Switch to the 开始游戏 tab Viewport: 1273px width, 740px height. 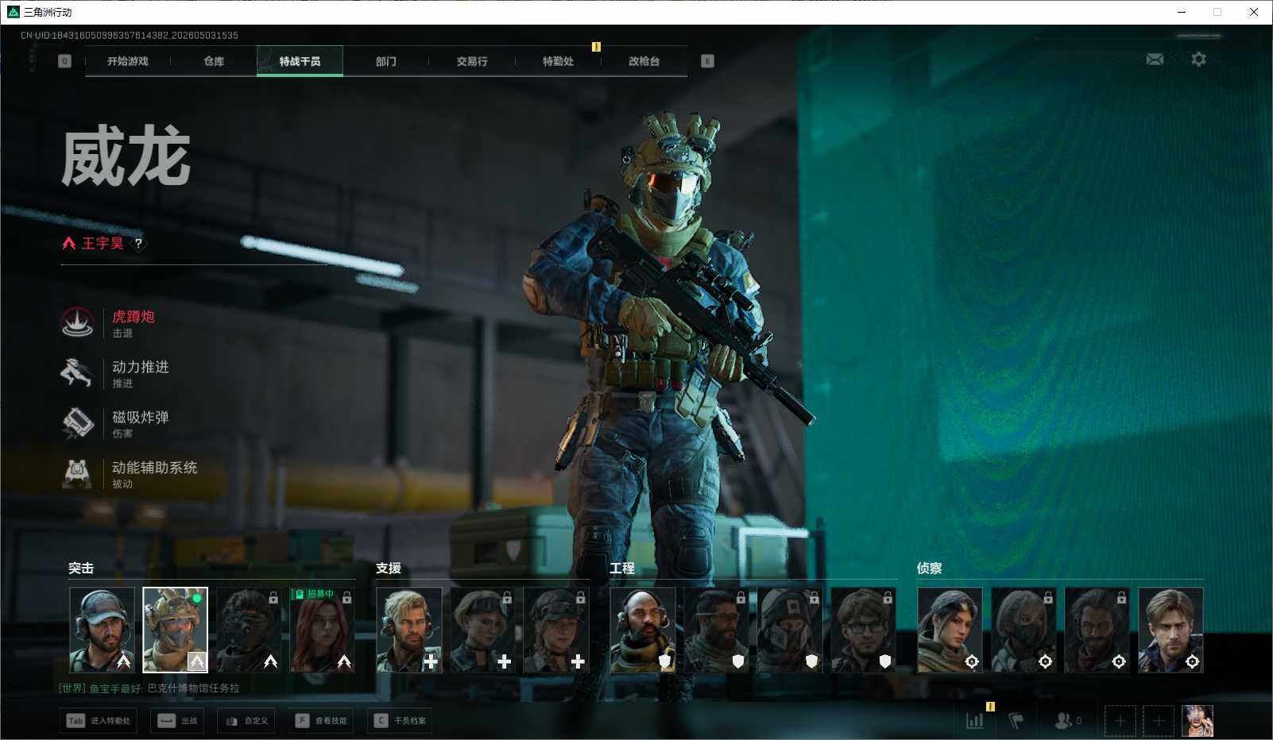click(x=128, y=61)
